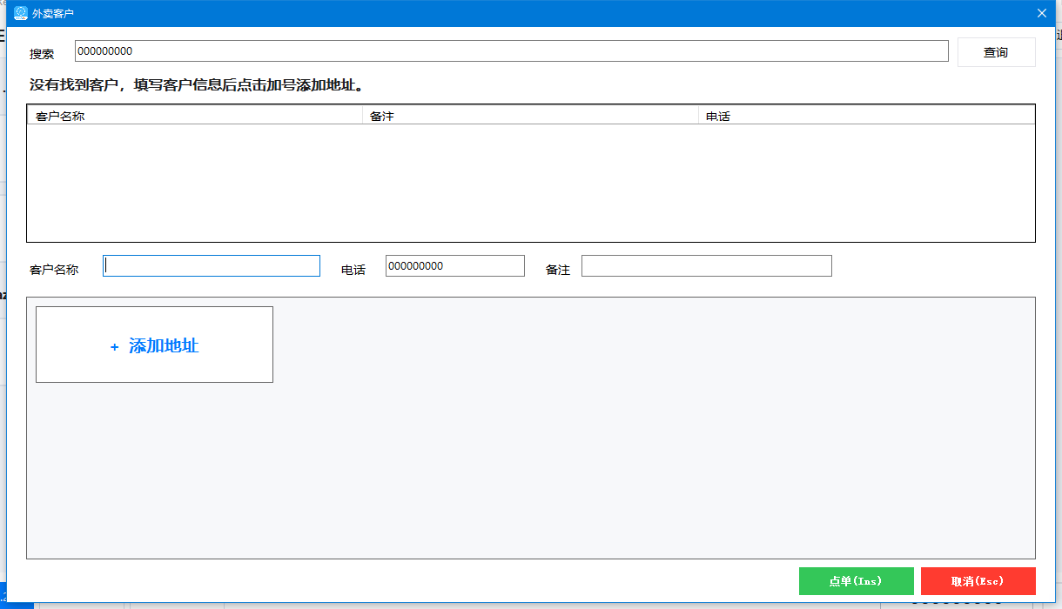Close the 外卖客户 dialog window
Screen dimensions: 1062x609
coord(1041,13)
